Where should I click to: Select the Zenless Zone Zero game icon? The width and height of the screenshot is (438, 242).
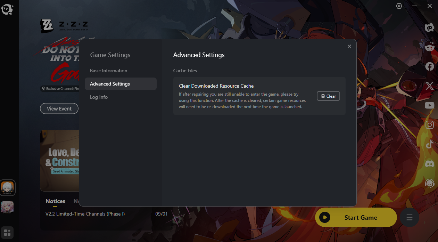point(7,188)
